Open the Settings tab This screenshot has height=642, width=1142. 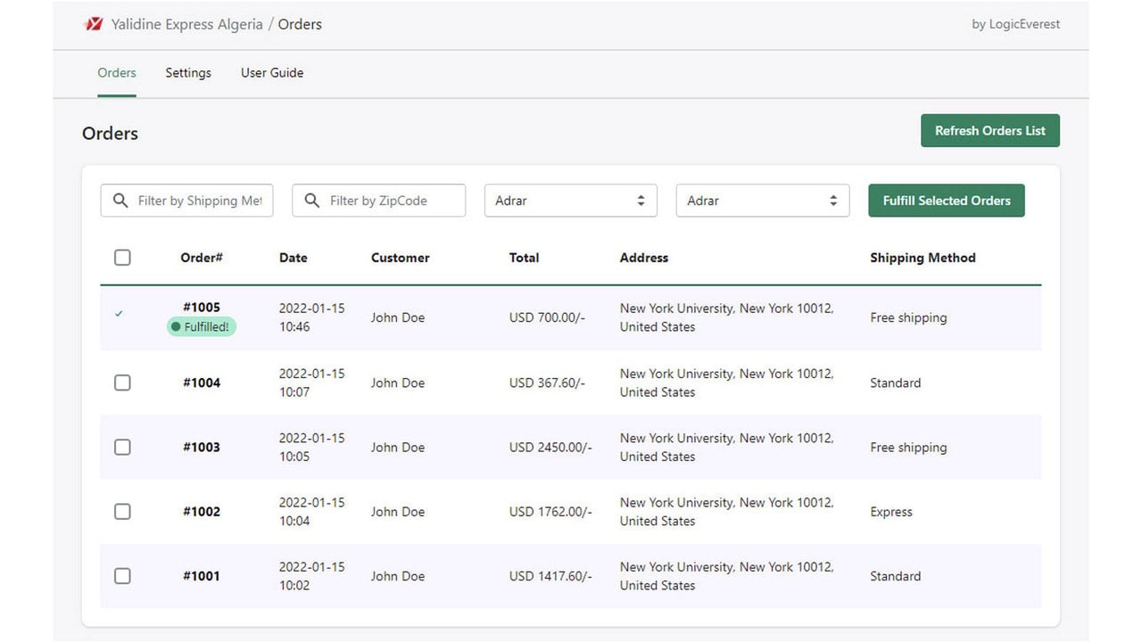pos(188,73)
